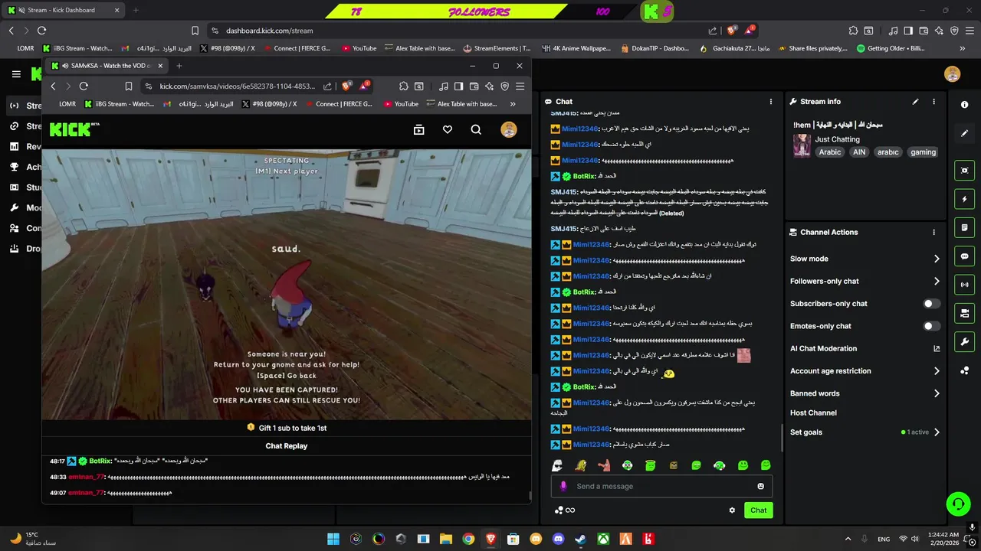Click lightning bolt icon in right sidebar
Screen dimensions: 981x551
[x=964, y=199]
